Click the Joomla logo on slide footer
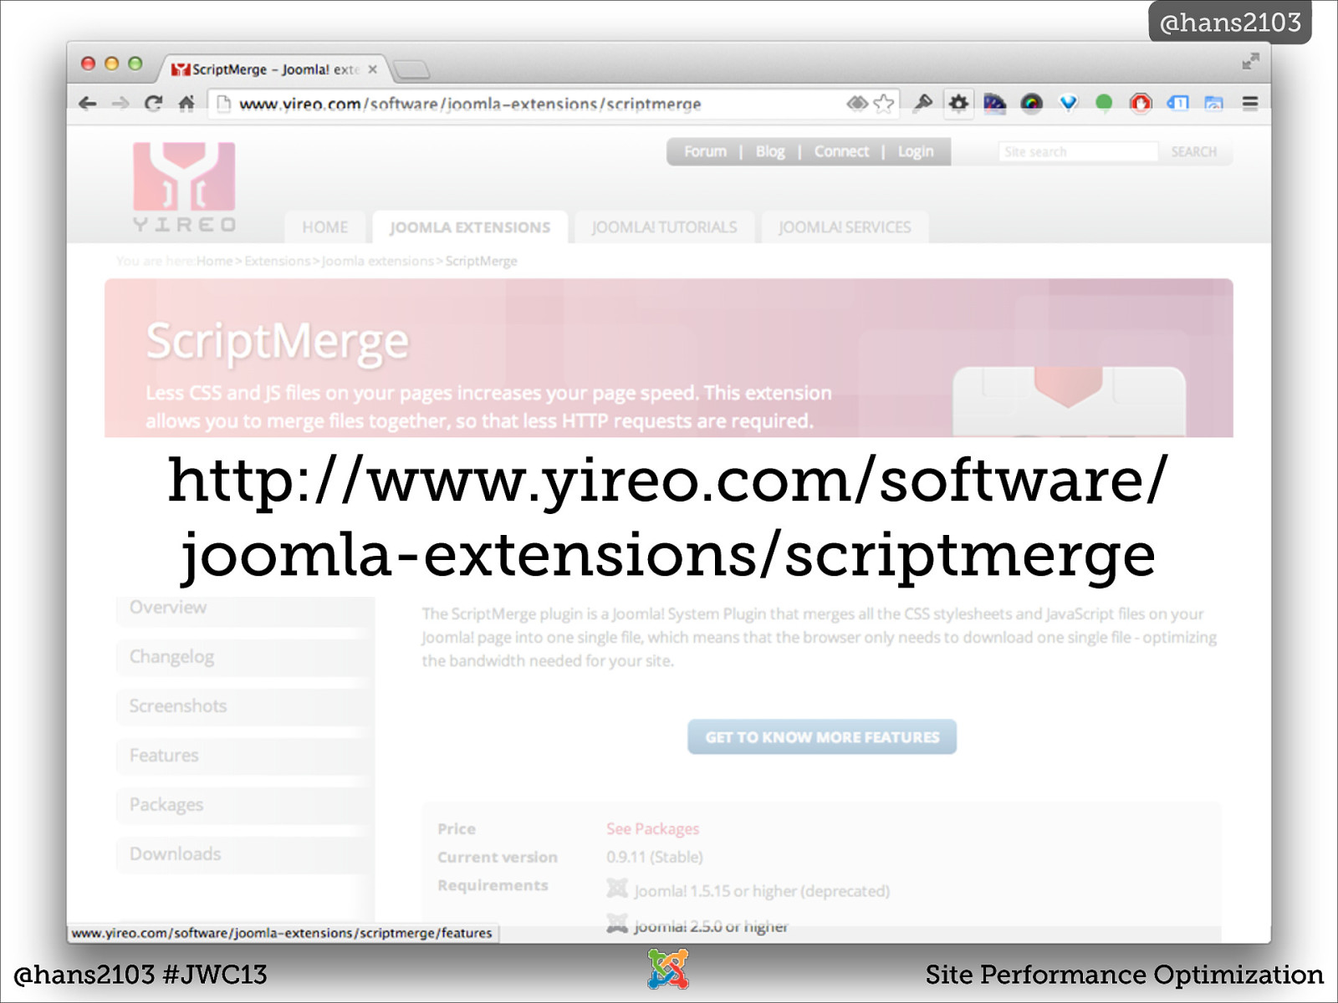The width and height of the screenshot is (1338, 1003). [x=668, y=970]
